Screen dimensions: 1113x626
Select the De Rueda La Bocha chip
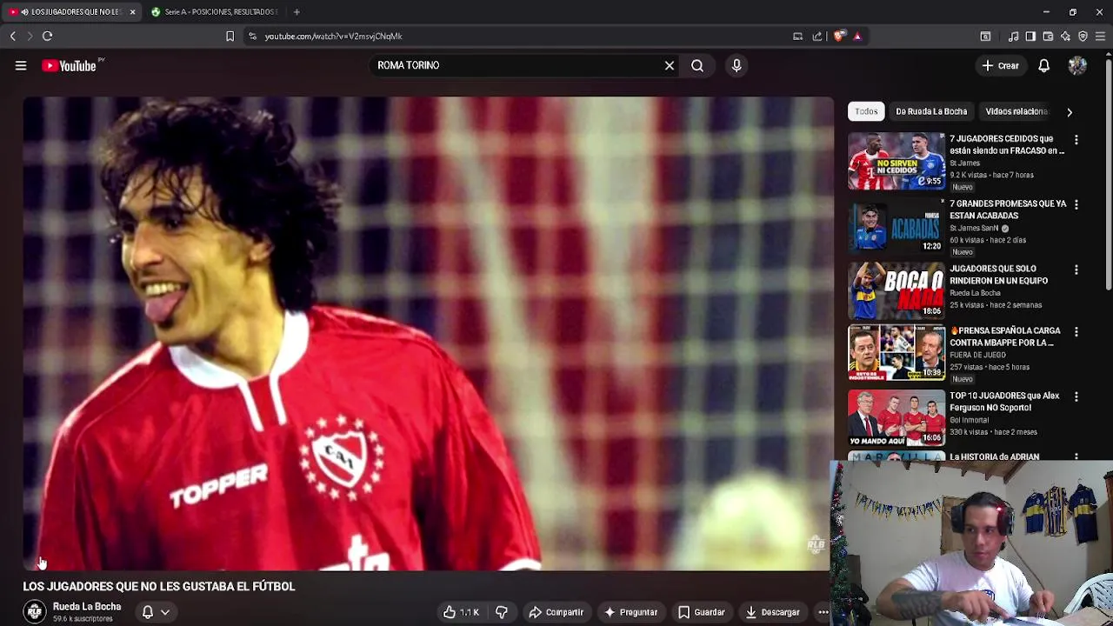931,111
